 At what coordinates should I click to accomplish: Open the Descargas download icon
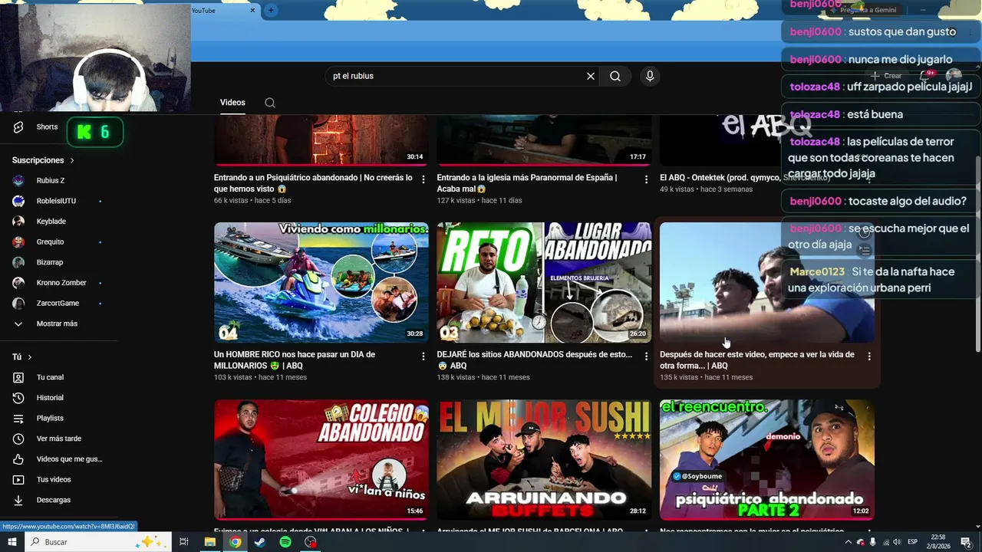pos(18,500)
